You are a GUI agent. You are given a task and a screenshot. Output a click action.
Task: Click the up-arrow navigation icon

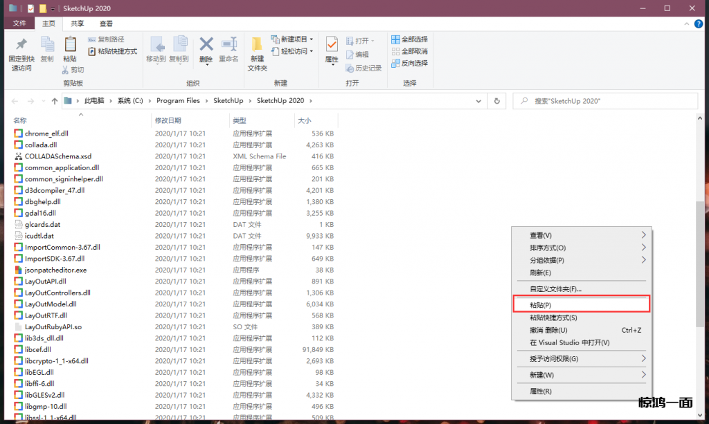pyautogui.click(x=55, y=101)
